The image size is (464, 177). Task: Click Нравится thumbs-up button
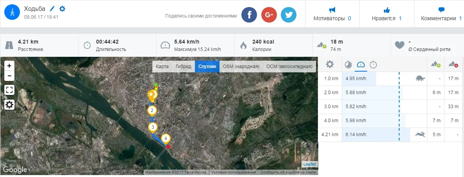[386, 14]
